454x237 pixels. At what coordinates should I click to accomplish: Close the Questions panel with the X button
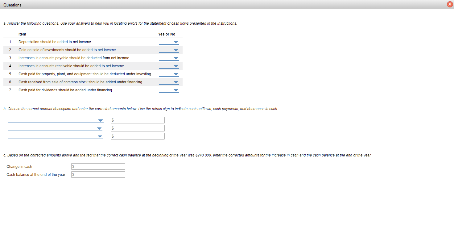point(450,4)
